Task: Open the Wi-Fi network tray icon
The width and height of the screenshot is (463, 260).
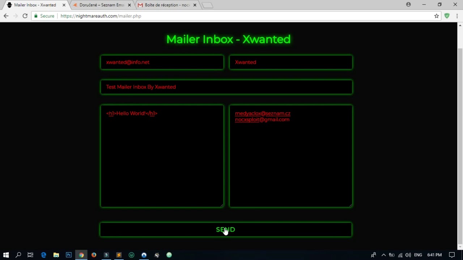Action: [x=400, y=255]
